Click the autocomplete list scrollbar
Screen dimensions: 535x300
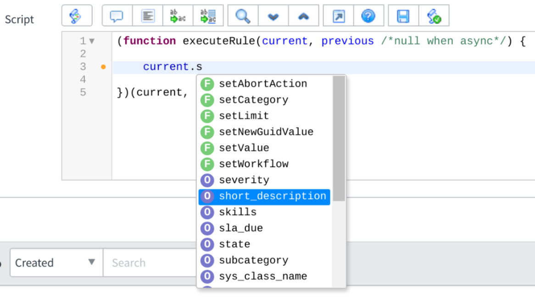[339, 139]
